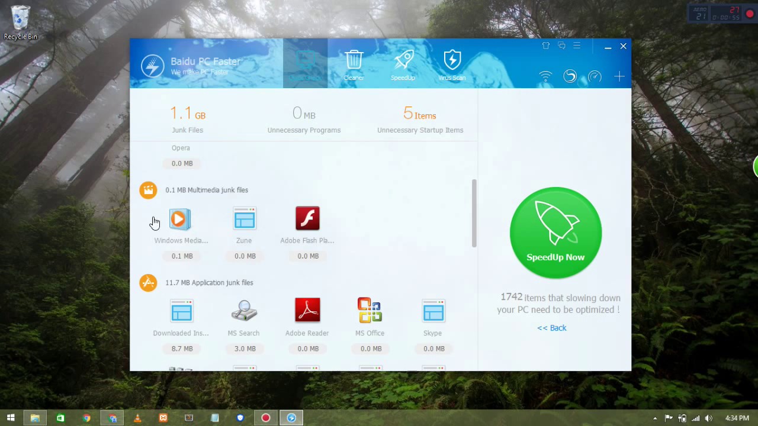Open the Virus Scan tab
The height and width of the screenshot is (426, 758).
(452, 63)
